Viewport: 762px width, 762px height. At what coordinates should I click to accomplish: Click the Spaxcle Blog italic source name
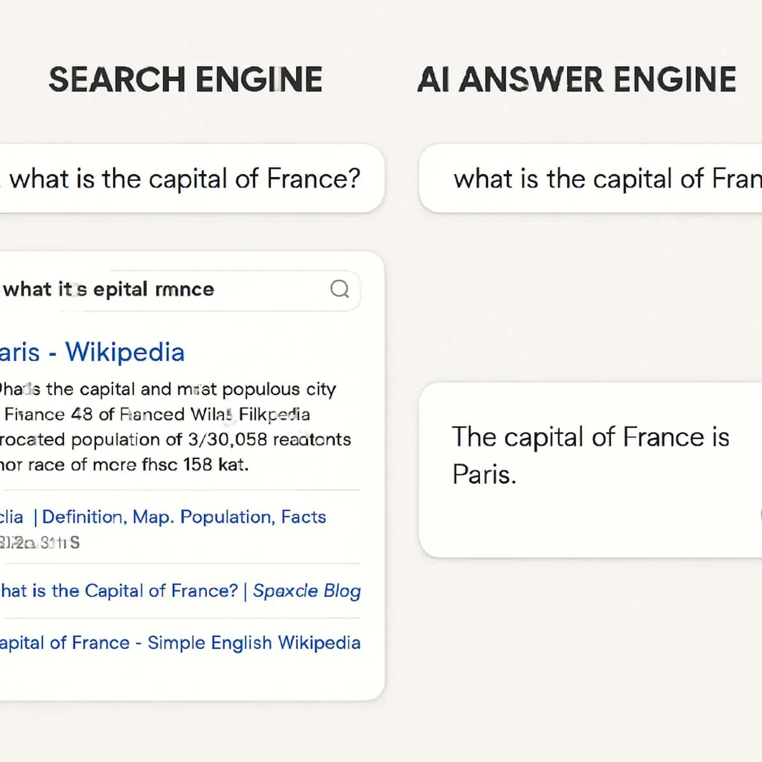click(307, 591)
